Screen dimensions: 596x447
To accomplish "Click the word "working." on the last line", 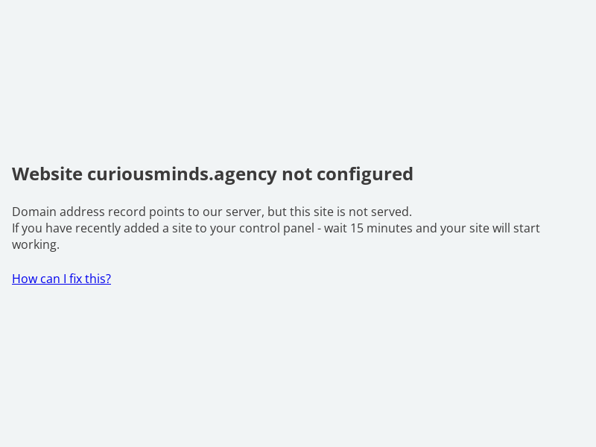I will tap(35, 244).
